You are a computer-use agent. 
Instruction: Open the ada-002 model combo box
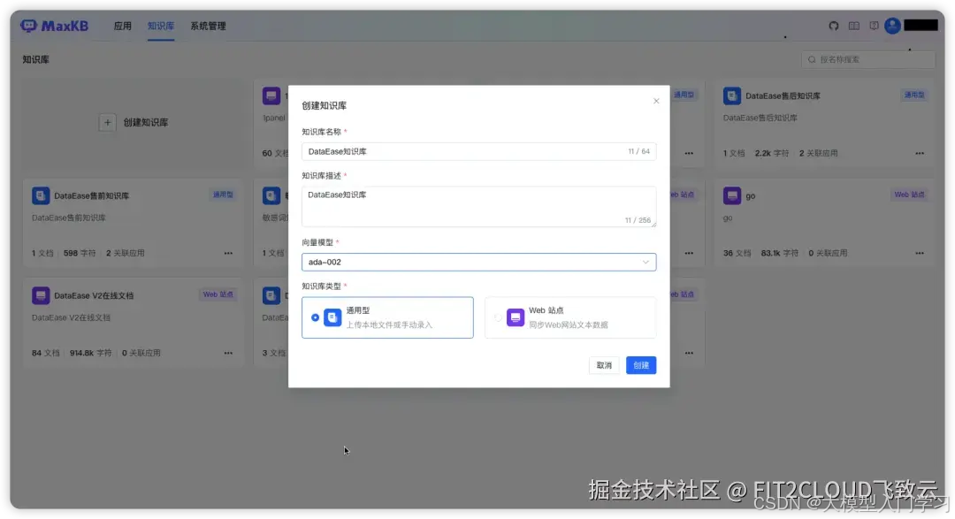coord(478,262)
